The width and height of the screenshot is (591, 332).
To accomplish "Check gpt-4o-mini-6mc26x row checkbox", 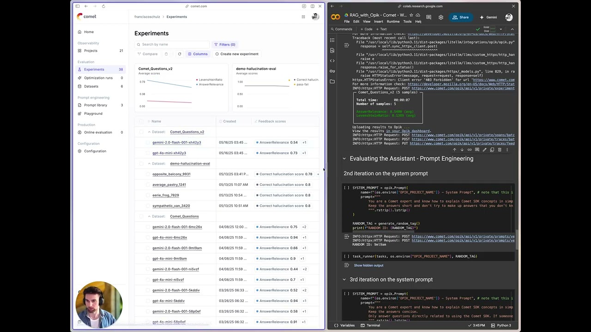I will point(148,237).
